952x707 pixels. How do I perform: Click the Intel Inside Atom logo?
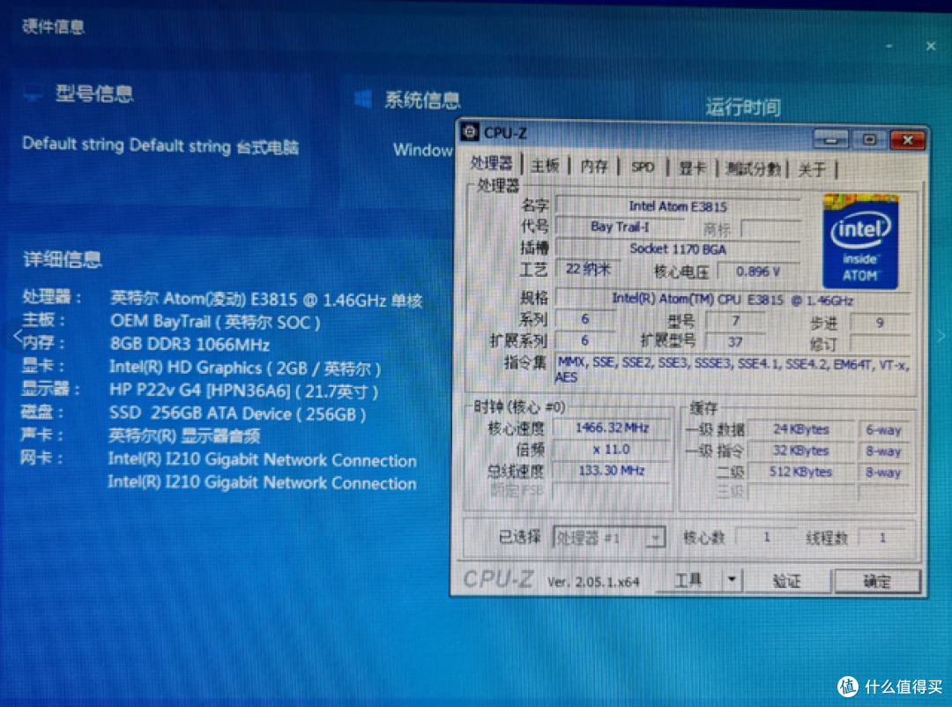pos(861,242)
